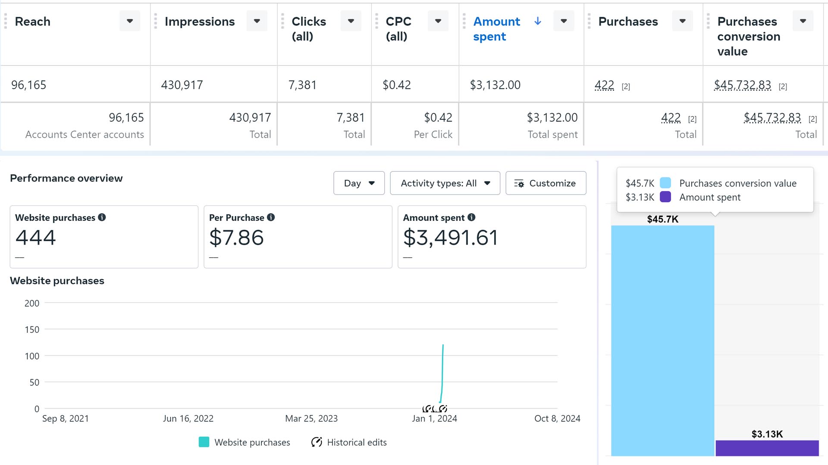Click the tall light blue $45.7K bar
The width and height of the screenshot is (828, 465).
pyautogui.click(x=662, y=340)
